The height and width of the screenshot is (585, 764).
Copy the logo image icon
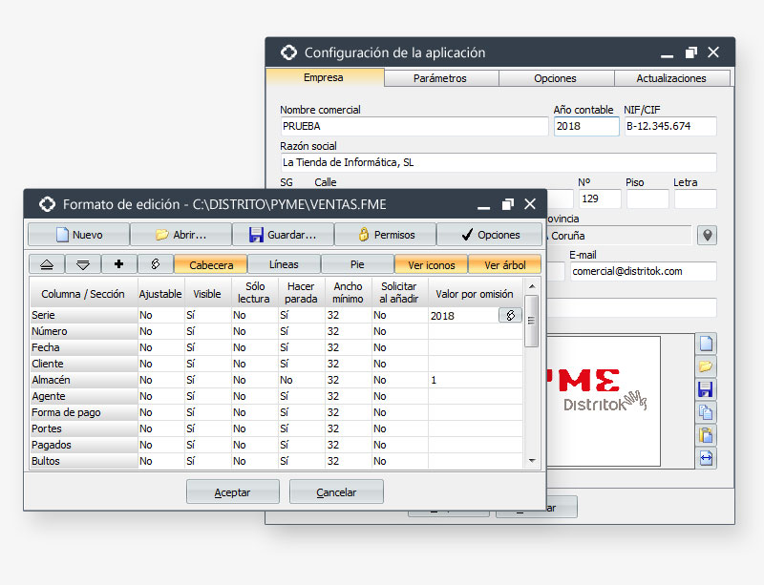click(707, 412)
